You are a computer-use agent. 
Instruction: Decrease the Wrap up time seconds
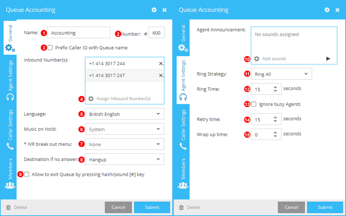275,136
